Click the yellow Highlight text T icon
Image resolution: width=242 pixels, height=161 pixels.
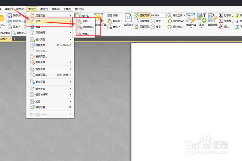[x=237, y=15]
